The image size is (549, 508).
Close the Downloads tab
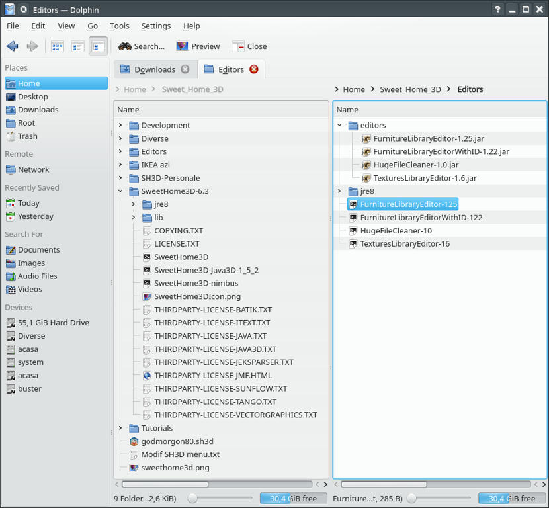(185, 69)
